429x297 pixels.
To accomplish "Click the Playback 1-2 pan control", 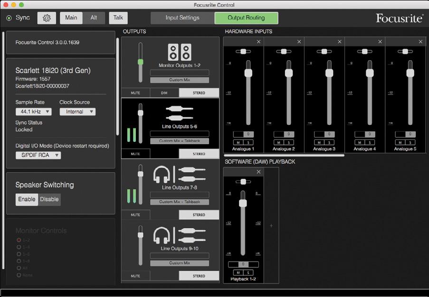I will (243, 182).
